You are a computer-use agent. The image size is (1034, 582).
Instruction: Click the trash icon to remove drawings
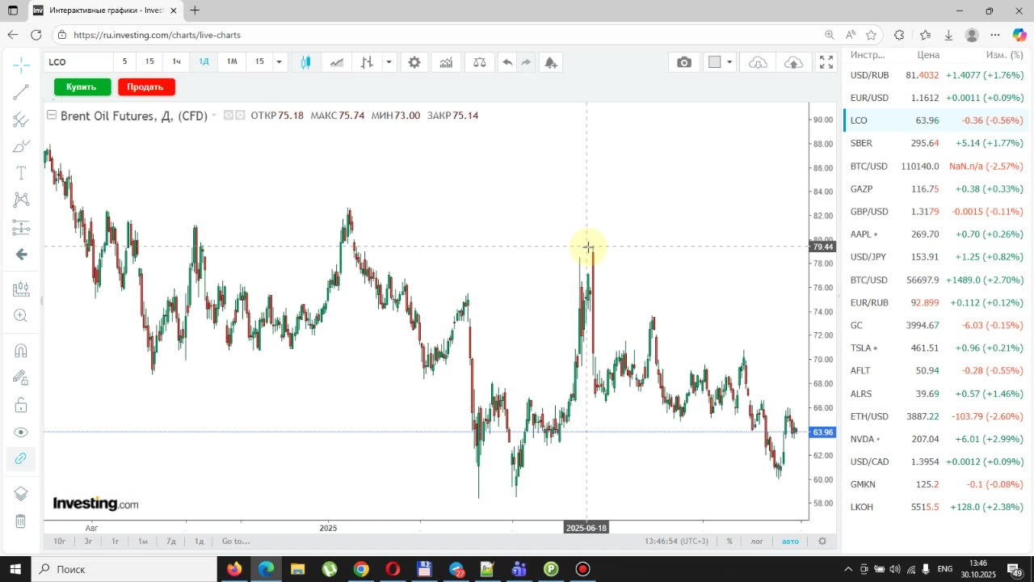[x=21, y=521]
